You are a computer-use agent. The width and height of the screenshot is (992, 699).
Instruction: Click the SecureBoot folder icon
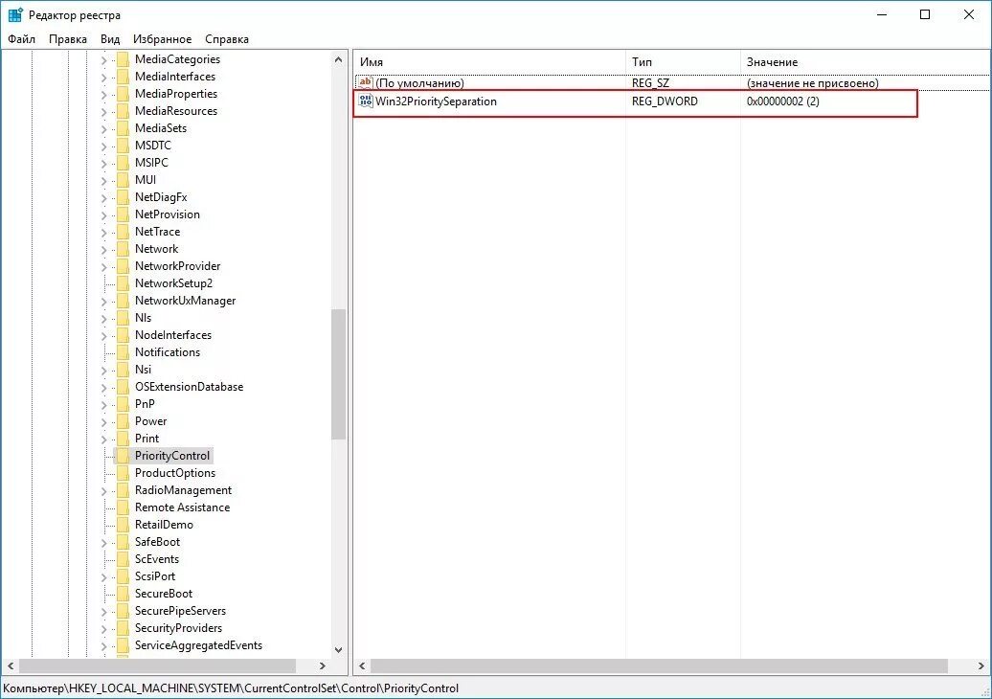(123, 594)
